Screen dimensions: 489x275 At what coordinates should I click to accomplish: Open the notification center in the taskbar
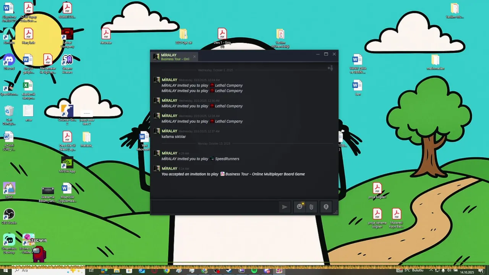(482, 270)
